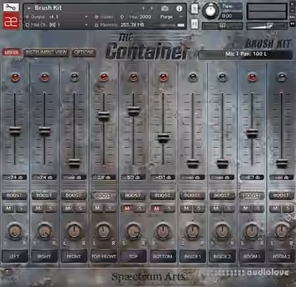
Task: Enable BOOST on the TOP channel
Action: [134, 196]
